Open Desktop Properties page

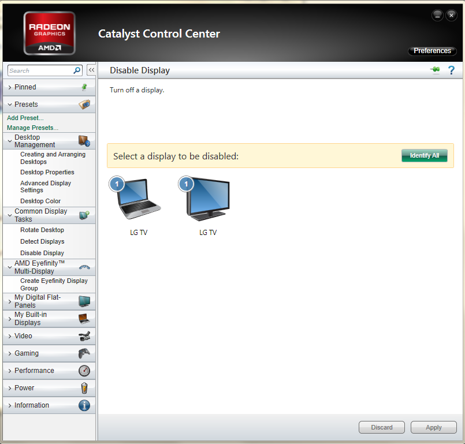(47, 172)
